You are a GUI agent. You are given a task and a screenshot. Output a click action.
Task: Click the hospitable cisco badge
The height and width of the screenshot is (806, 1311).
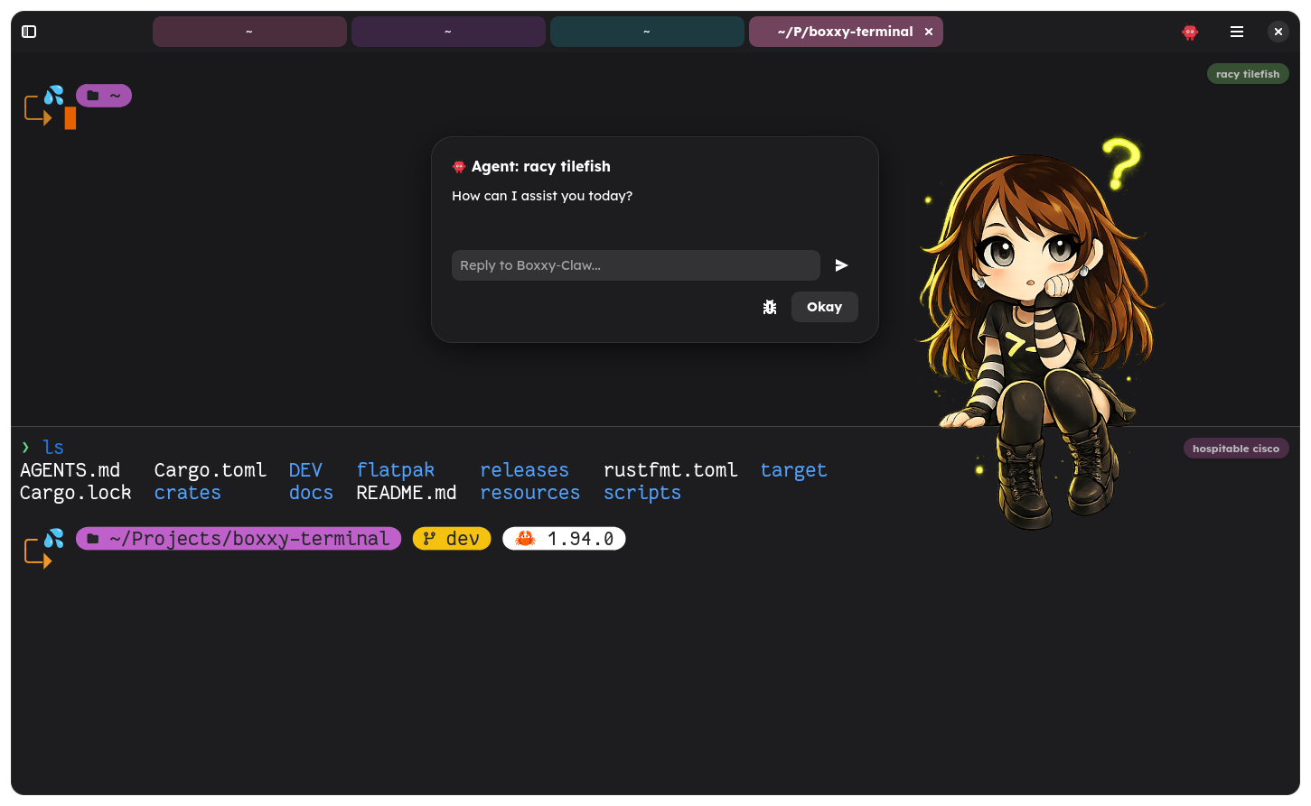coord(1236,448)
